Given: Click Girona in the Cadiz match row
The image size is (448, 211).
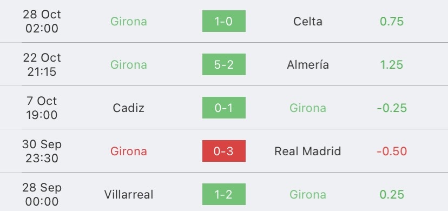Looking at the screenshot, I should (x=308, y=108).
